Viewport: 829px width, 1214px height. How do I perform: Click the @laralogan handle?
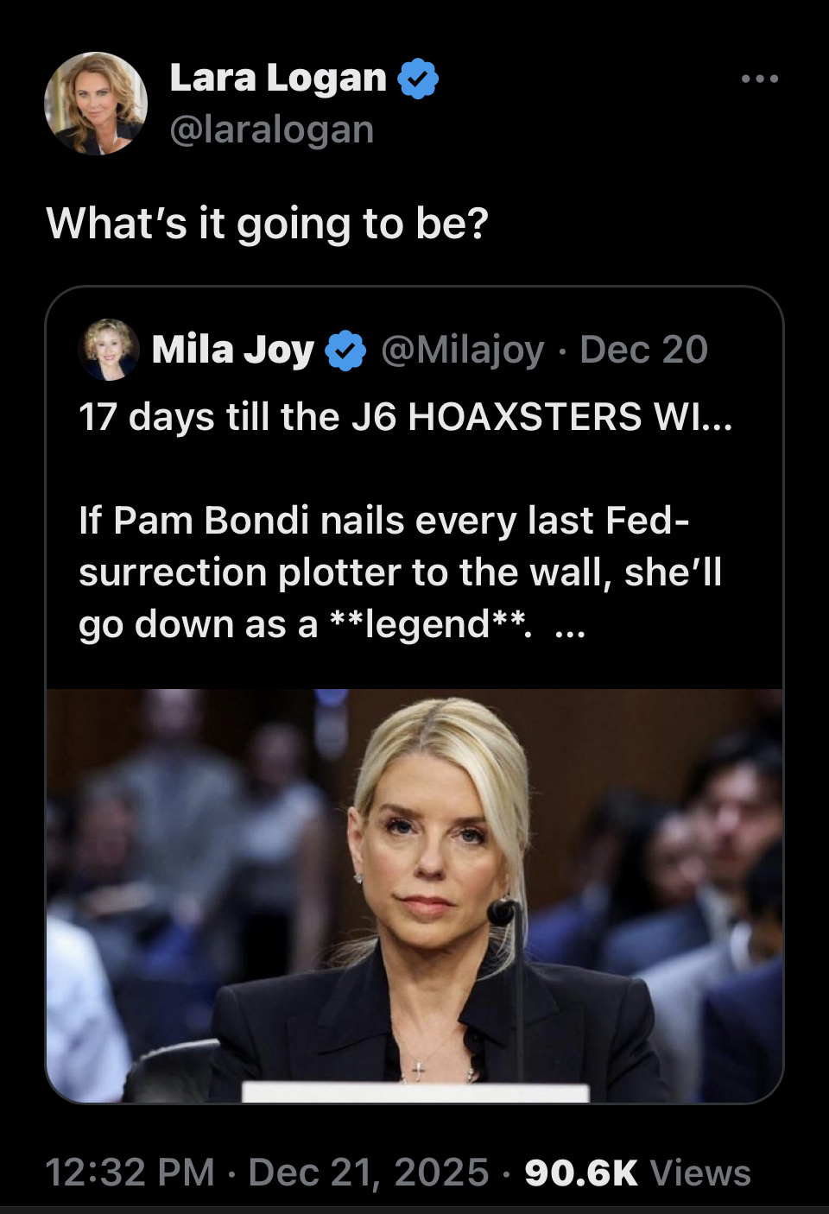[272, 130]
